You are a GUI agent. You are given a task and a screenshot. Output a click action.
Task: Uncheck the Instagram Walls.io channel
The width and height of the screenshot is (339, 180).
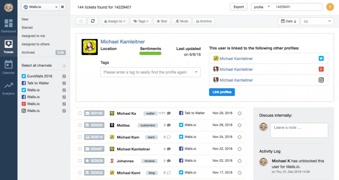coord(64,111)
